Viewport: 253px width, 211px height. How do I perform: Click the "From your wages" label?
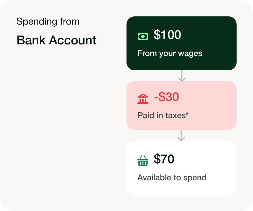[170, 53]
